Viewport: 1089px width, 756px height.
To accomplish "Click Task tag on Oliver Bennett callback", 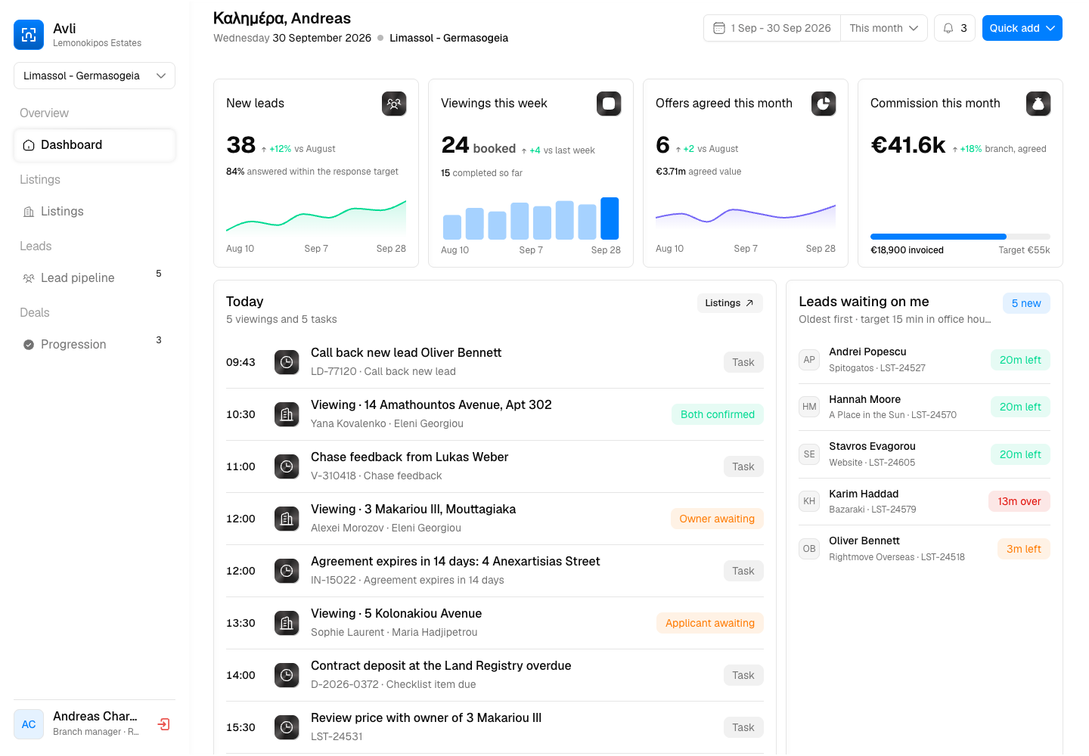I will tap(743, 362).
